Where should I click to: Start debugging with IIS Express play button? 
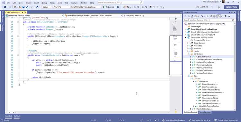[104, 7]
